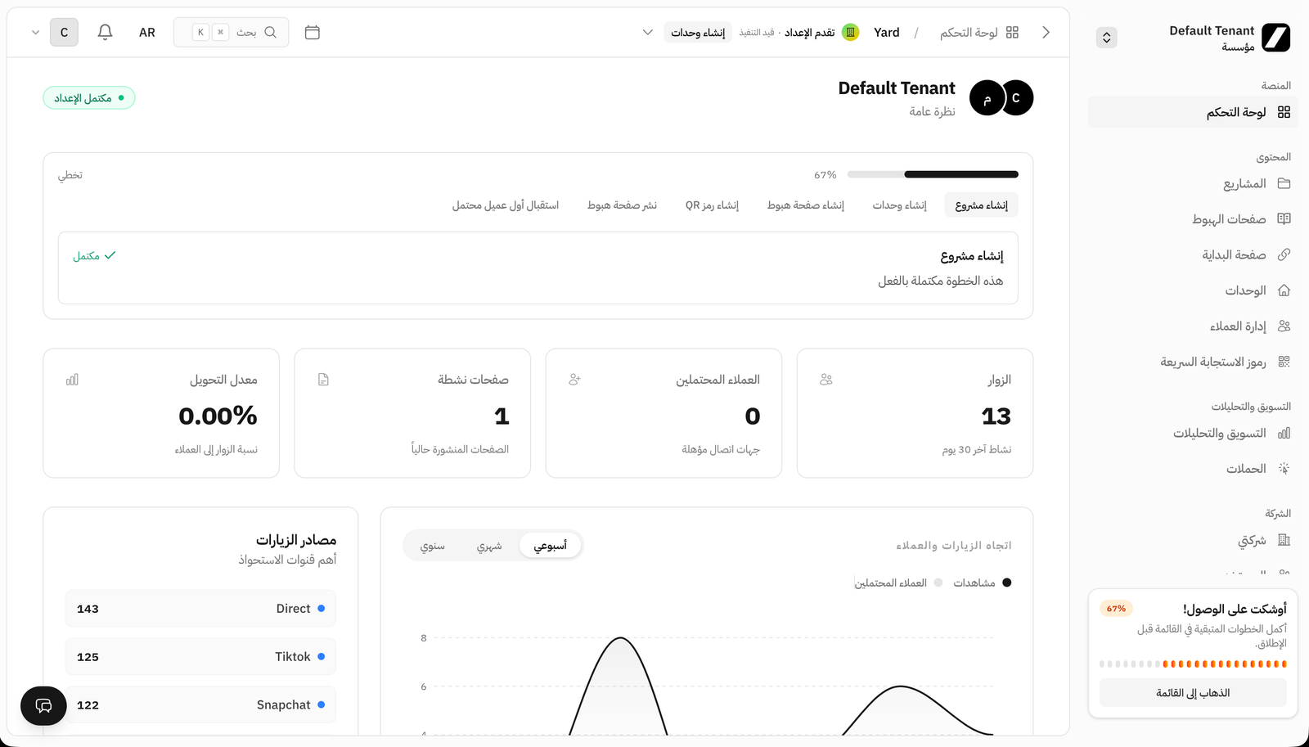Open الحملات in the sidebar
1309x747 pixels.
(1246, 469)
